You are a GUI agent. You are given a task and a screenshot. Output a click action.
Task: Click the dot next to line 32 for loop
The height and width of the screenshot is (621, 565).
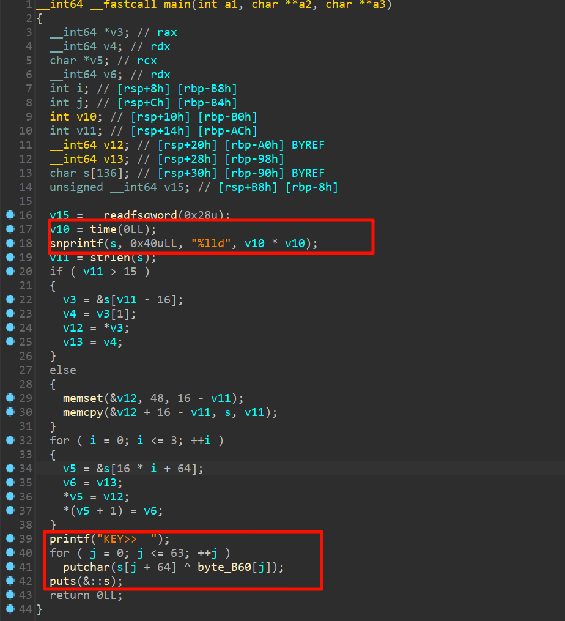pos(9,440)
